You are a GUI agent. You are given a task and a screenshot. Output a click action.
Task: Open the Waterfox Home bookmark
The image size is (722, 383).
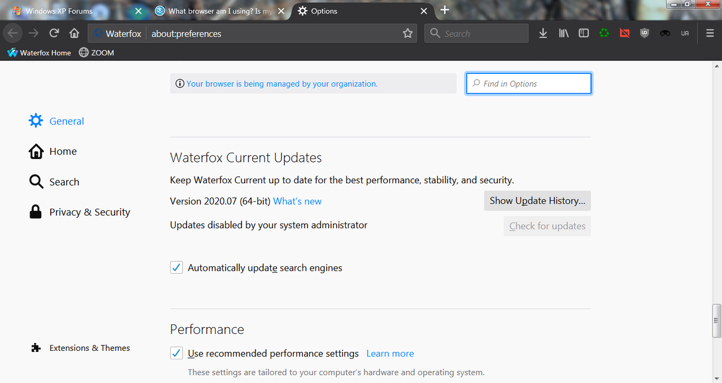pos(39,52)
